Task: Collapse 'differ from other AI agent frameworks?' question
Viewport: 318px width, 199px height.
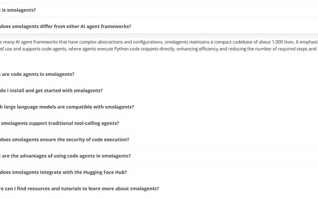Action: click(x=159, y=27)
